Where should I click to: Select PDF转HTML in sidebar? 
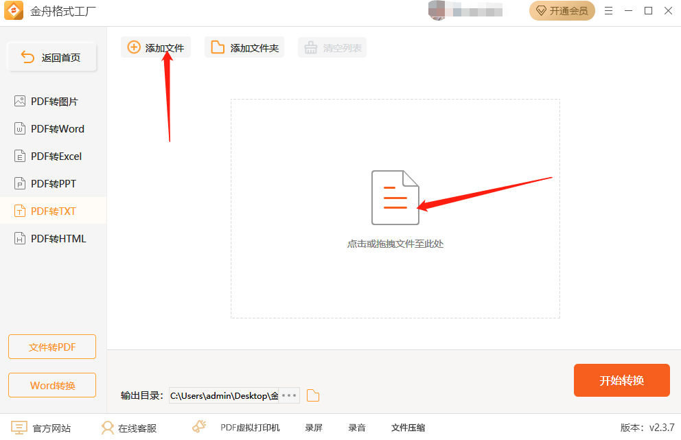[x=53, y=238]
